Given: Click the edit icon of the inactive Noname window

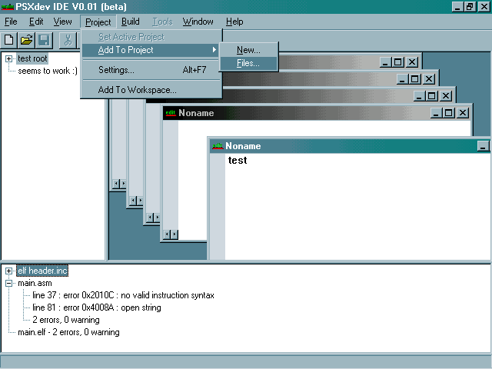Looking at the screenshot, I should pyautogui.click(x=171, y=113).
